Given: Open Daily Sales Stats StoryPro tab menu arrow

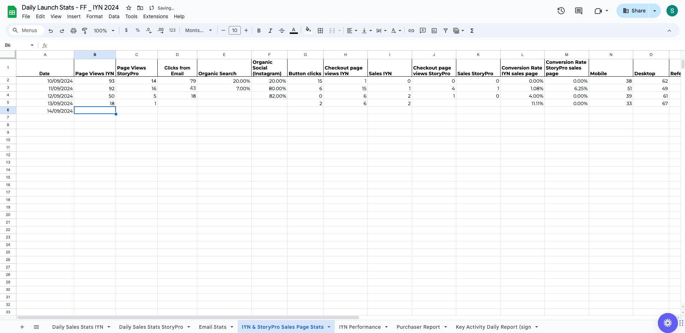Looking at the screenshot, I should pyautogui.click(x=189, y=327).
